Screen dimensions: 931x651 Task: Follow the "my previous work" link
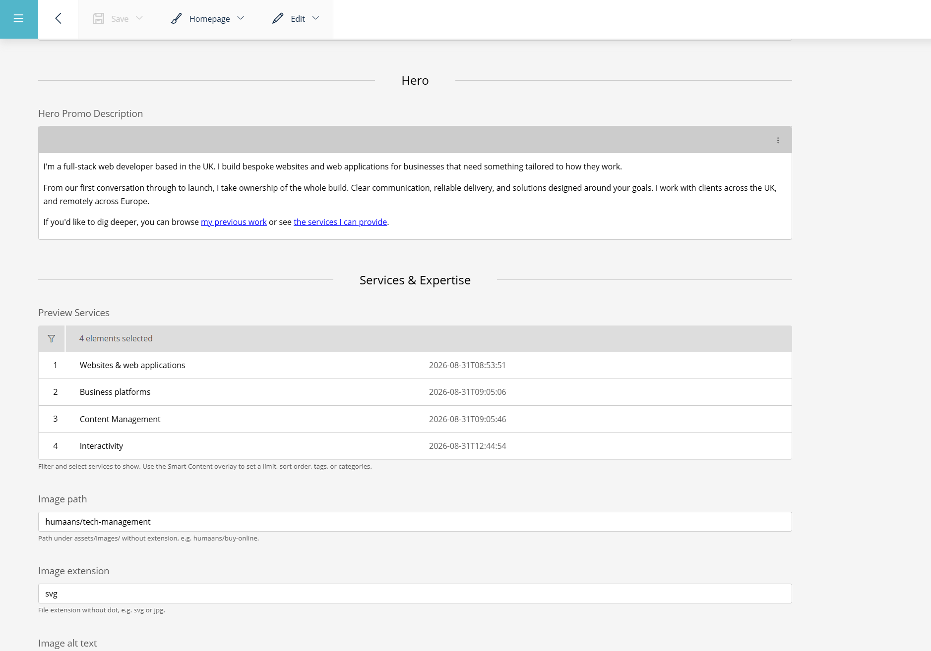click(234, 222)
